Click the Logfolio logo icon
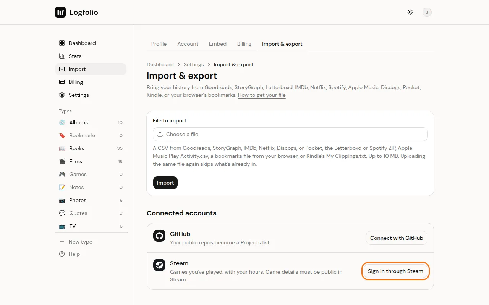The width and height of the screenshot is (489, 305). [60, 12]
